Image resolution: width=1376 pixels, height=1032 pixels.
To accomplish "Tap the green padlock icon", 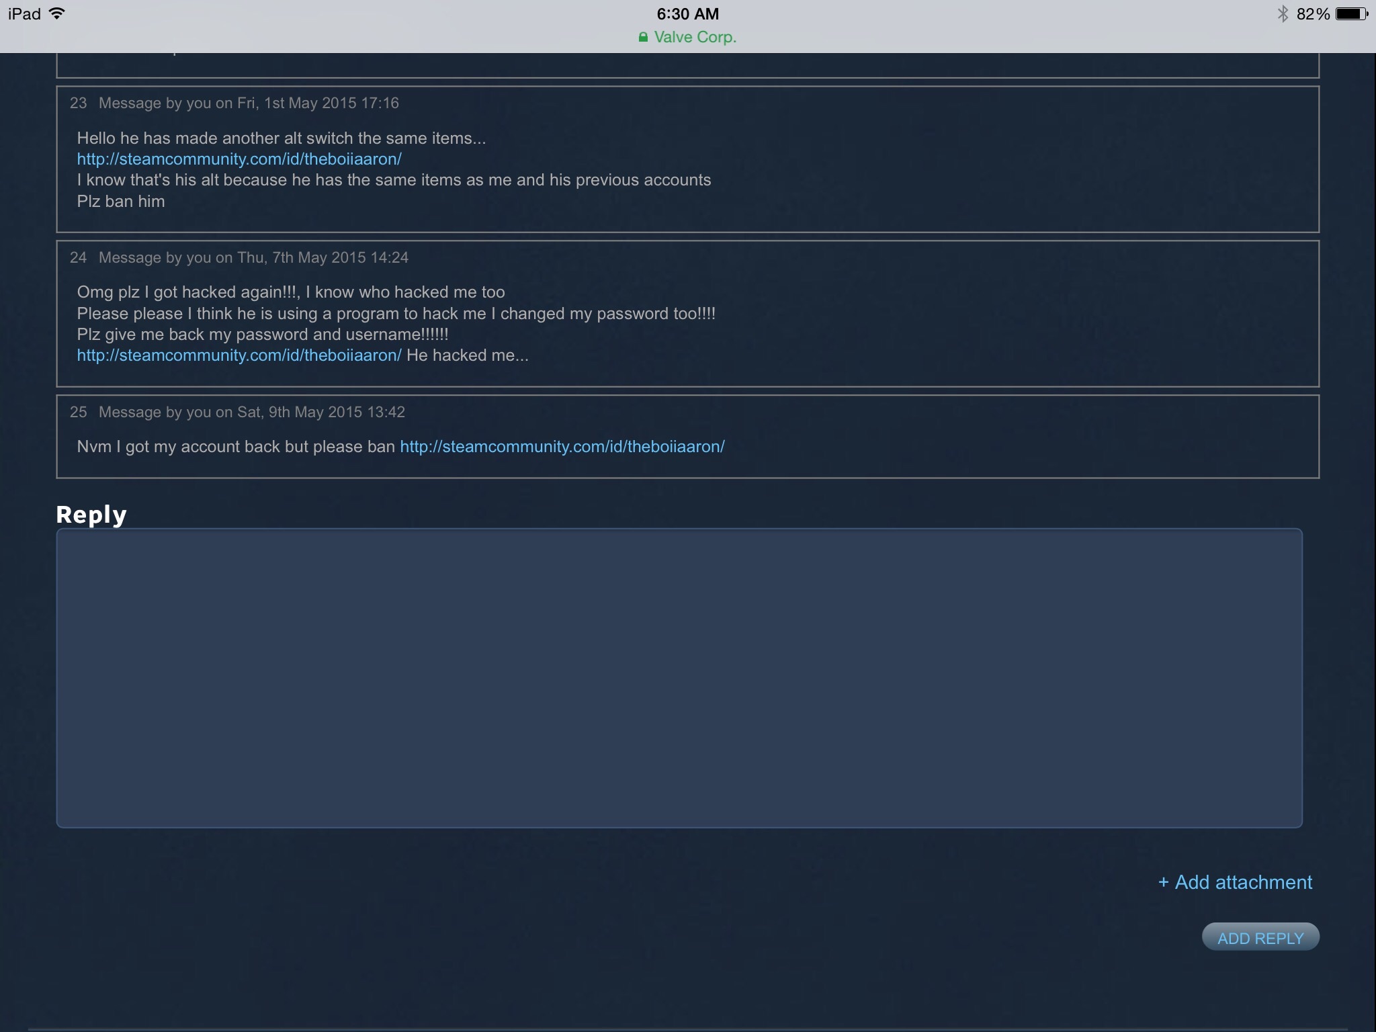I will (x=643, y=37).
